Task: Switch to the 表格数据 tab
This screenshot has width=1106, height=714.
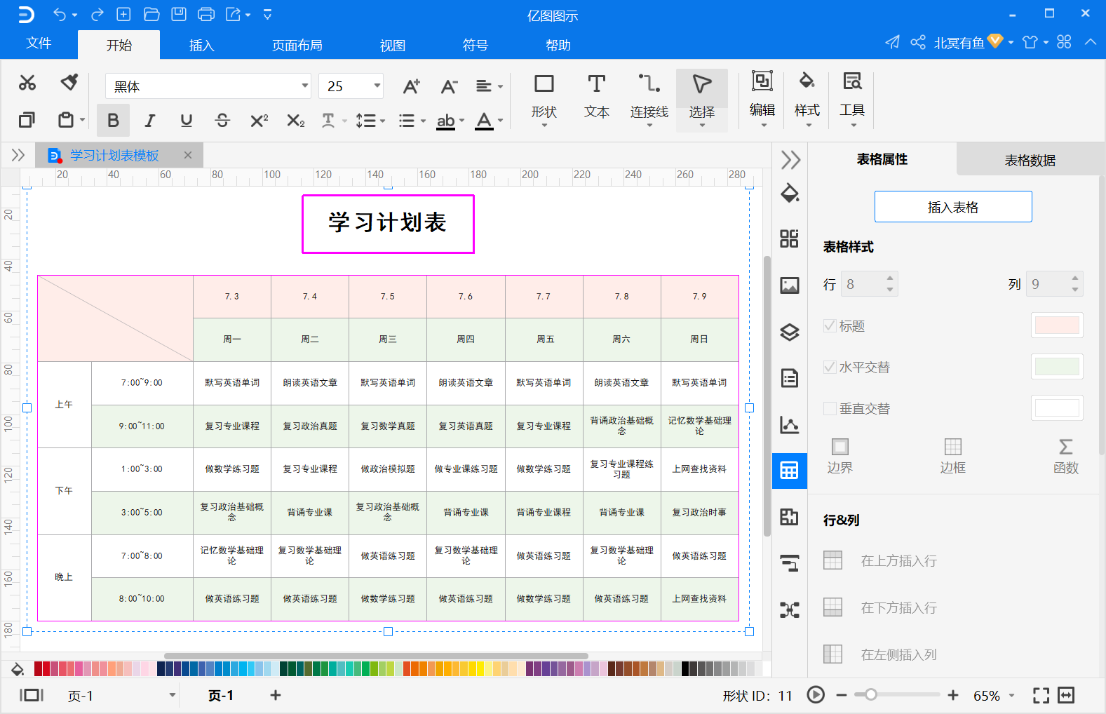Action: [x=1030, y=161]
